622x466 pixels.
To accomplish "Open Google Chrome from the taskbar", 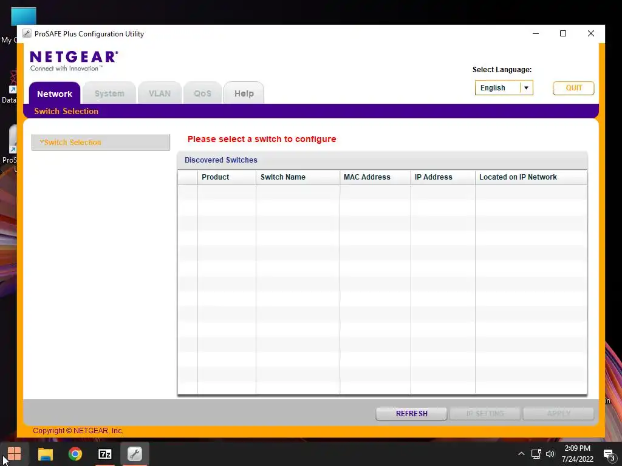I will [75, 454].
